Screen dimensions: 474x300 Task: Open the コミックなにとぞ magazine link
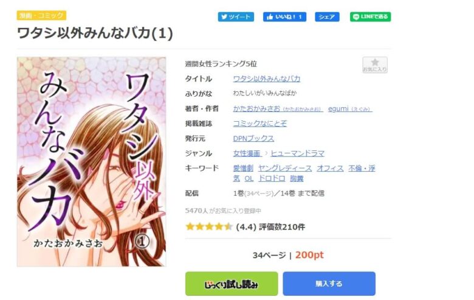pos(259,124)
